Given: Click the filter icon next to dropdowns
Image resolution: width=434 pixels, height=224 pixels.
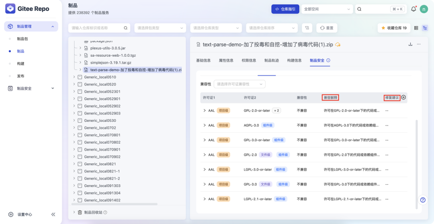Looking at the screenshot, I should (x=307, y=28).
